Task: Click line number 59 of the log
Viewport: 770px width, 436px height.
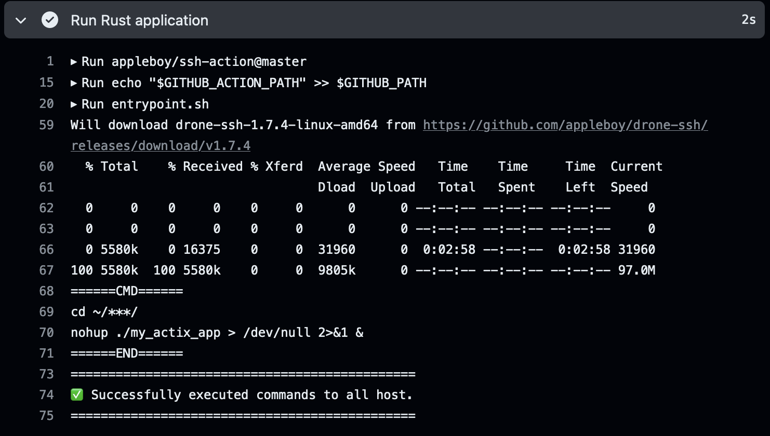Action: click(47, 125)
